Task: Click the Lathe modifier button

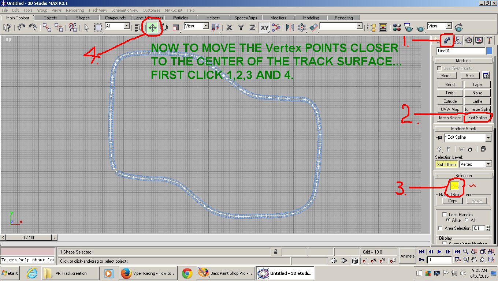Action: 477,101
